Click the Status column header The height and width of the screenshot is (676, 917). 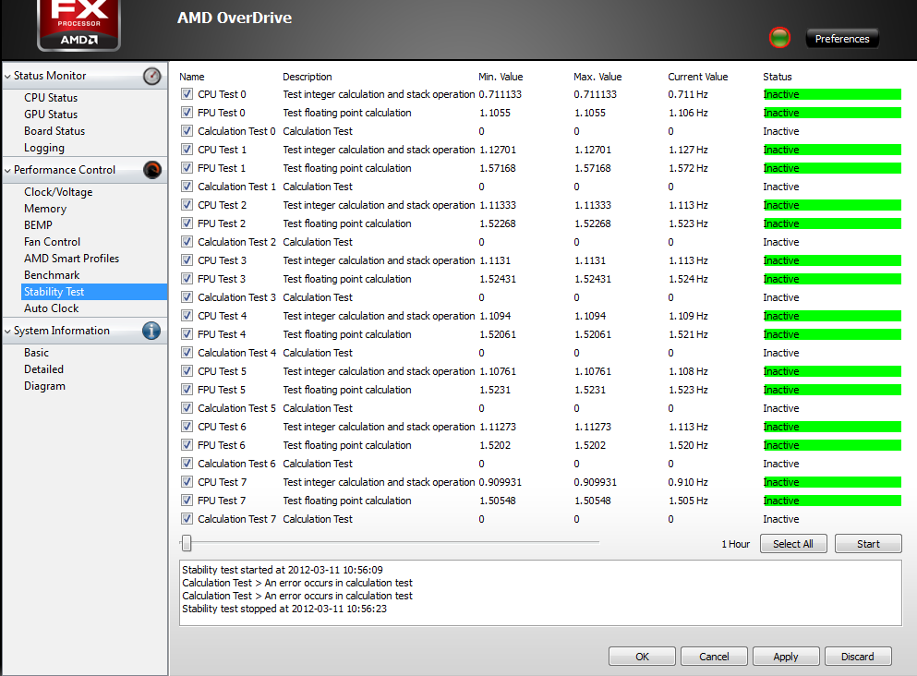(778, 77)
